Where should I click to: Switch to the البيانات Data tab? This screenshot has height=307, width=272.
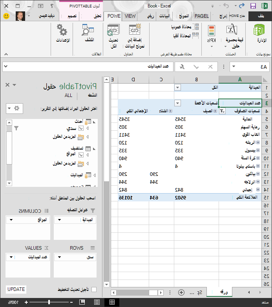tap(164, 16)
